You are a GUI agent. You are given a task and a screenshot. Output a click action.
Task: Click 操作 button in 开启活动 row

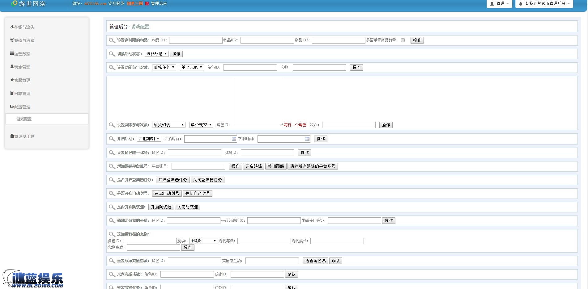(x=321, y=139)
